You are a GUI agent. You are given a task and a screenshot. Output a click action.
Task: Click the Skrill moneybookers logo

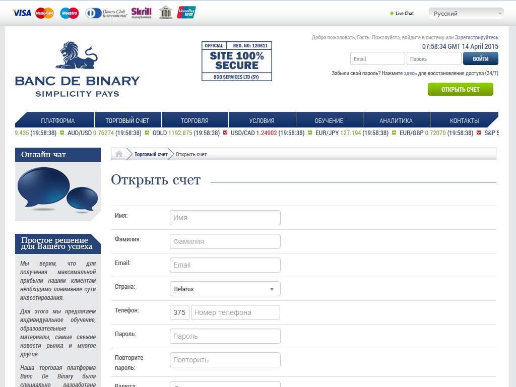141,13
